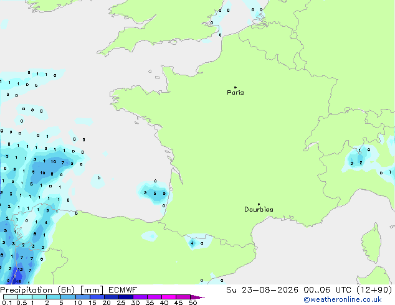
Task: Click the legend value label 50
Action: pyautogui.click(x=193, y=303)
